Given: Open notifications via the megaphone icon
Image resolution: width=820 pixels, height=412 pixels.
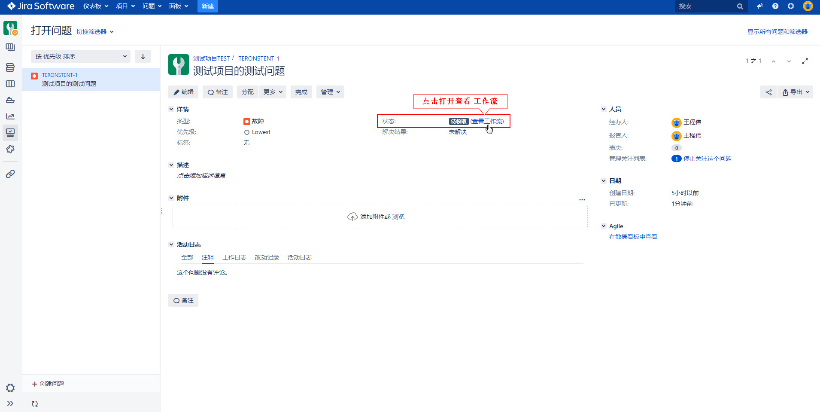Looking at the screenshot, I should click(x=759, y=6).
